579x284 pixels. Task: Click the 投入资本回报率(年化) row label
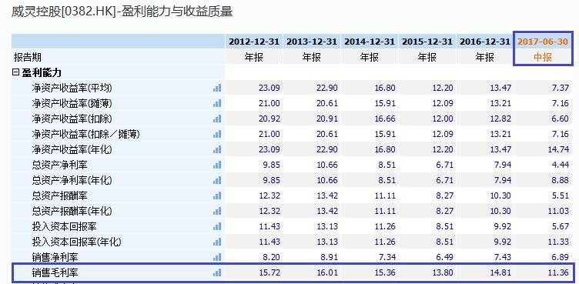(76, 242)
